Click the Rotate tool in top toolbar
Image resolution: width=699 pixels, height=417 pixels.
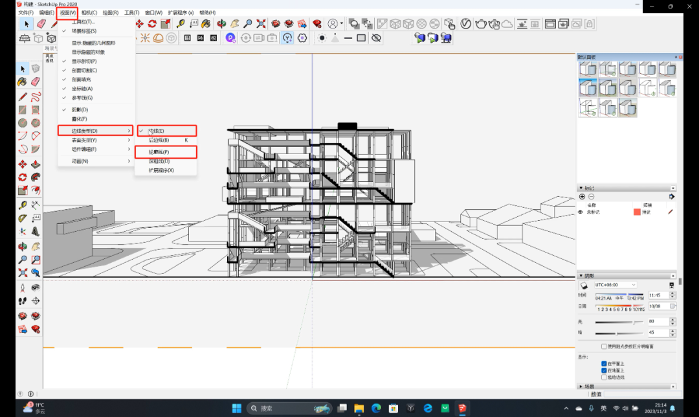(x=153, y=24)
